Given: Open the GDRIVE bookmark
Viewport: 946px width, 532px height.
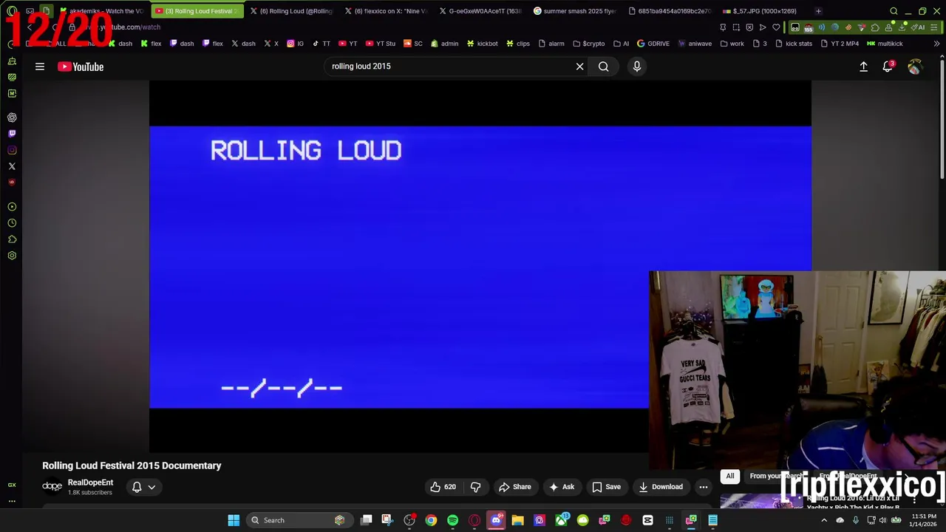Looking at the screenshot, I should (653, 44).
